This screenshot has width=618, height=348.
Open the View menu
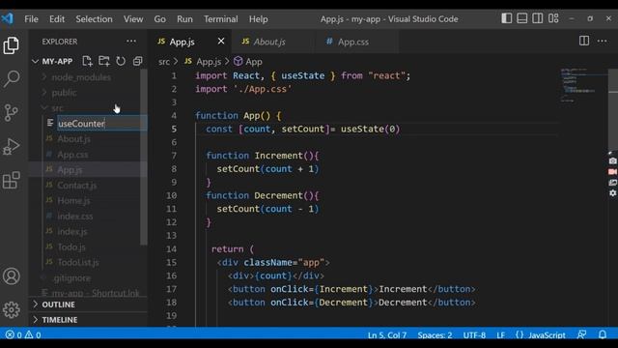133,19
